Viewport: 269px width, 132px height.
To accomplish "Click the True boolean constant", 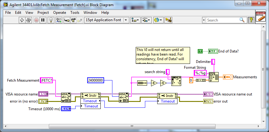I will tap(200, 51).
